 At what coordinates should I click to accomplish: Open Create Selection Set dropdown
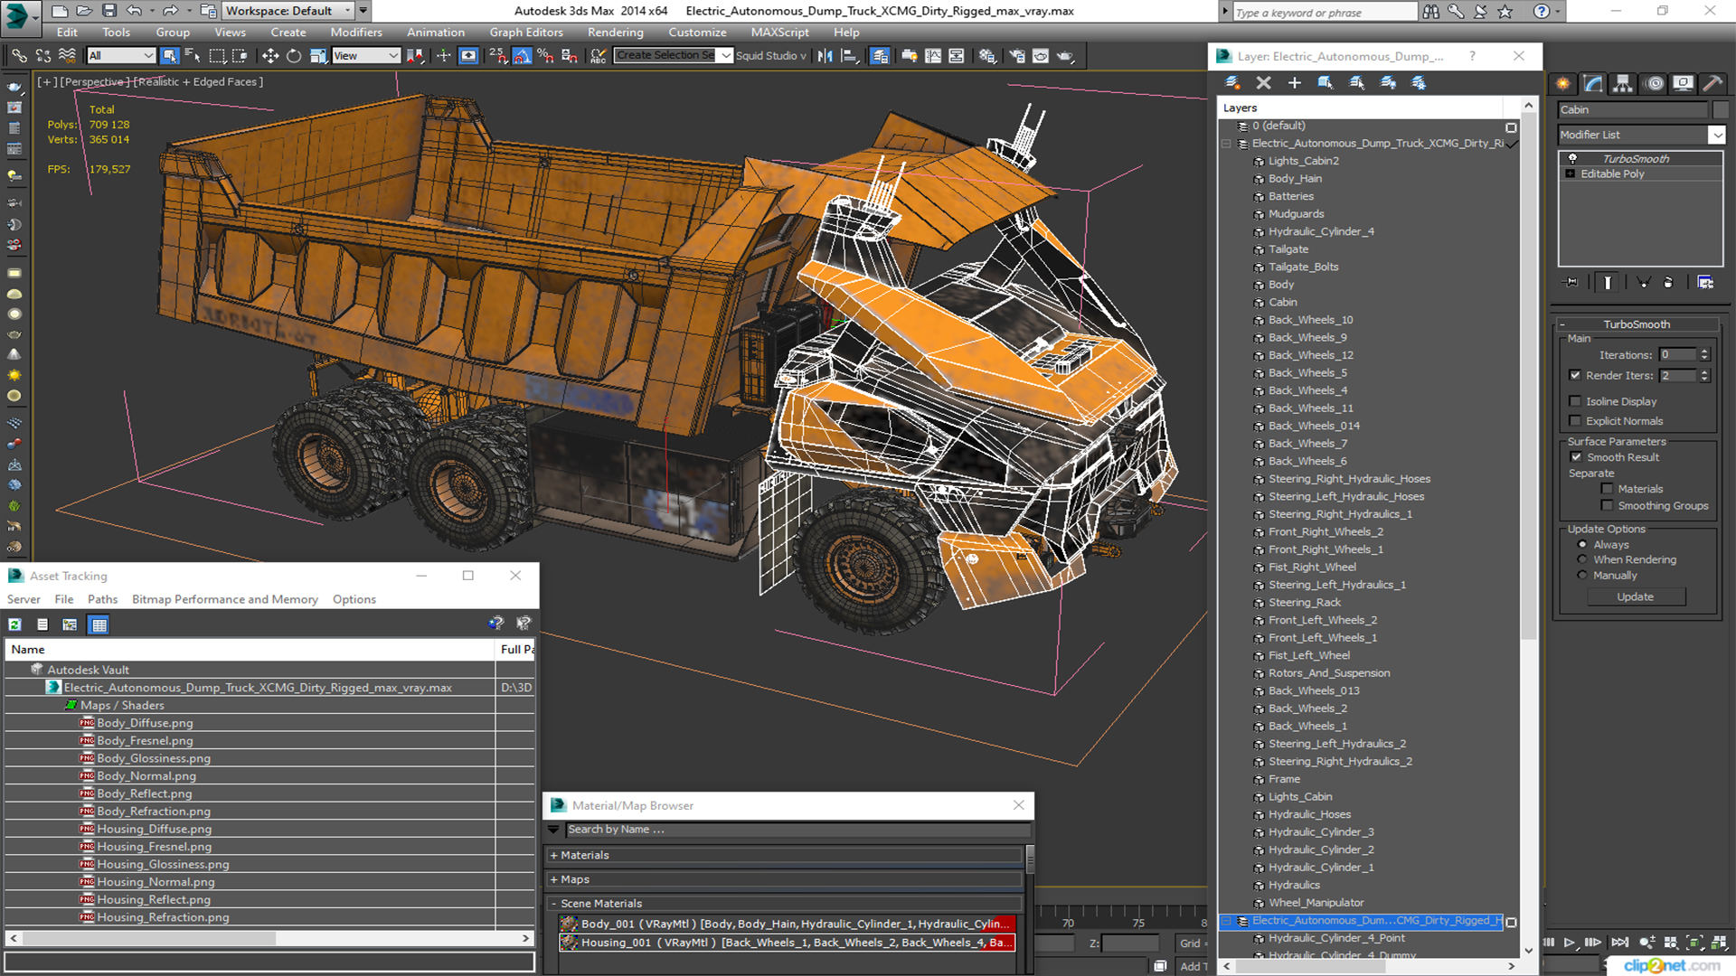726,56
